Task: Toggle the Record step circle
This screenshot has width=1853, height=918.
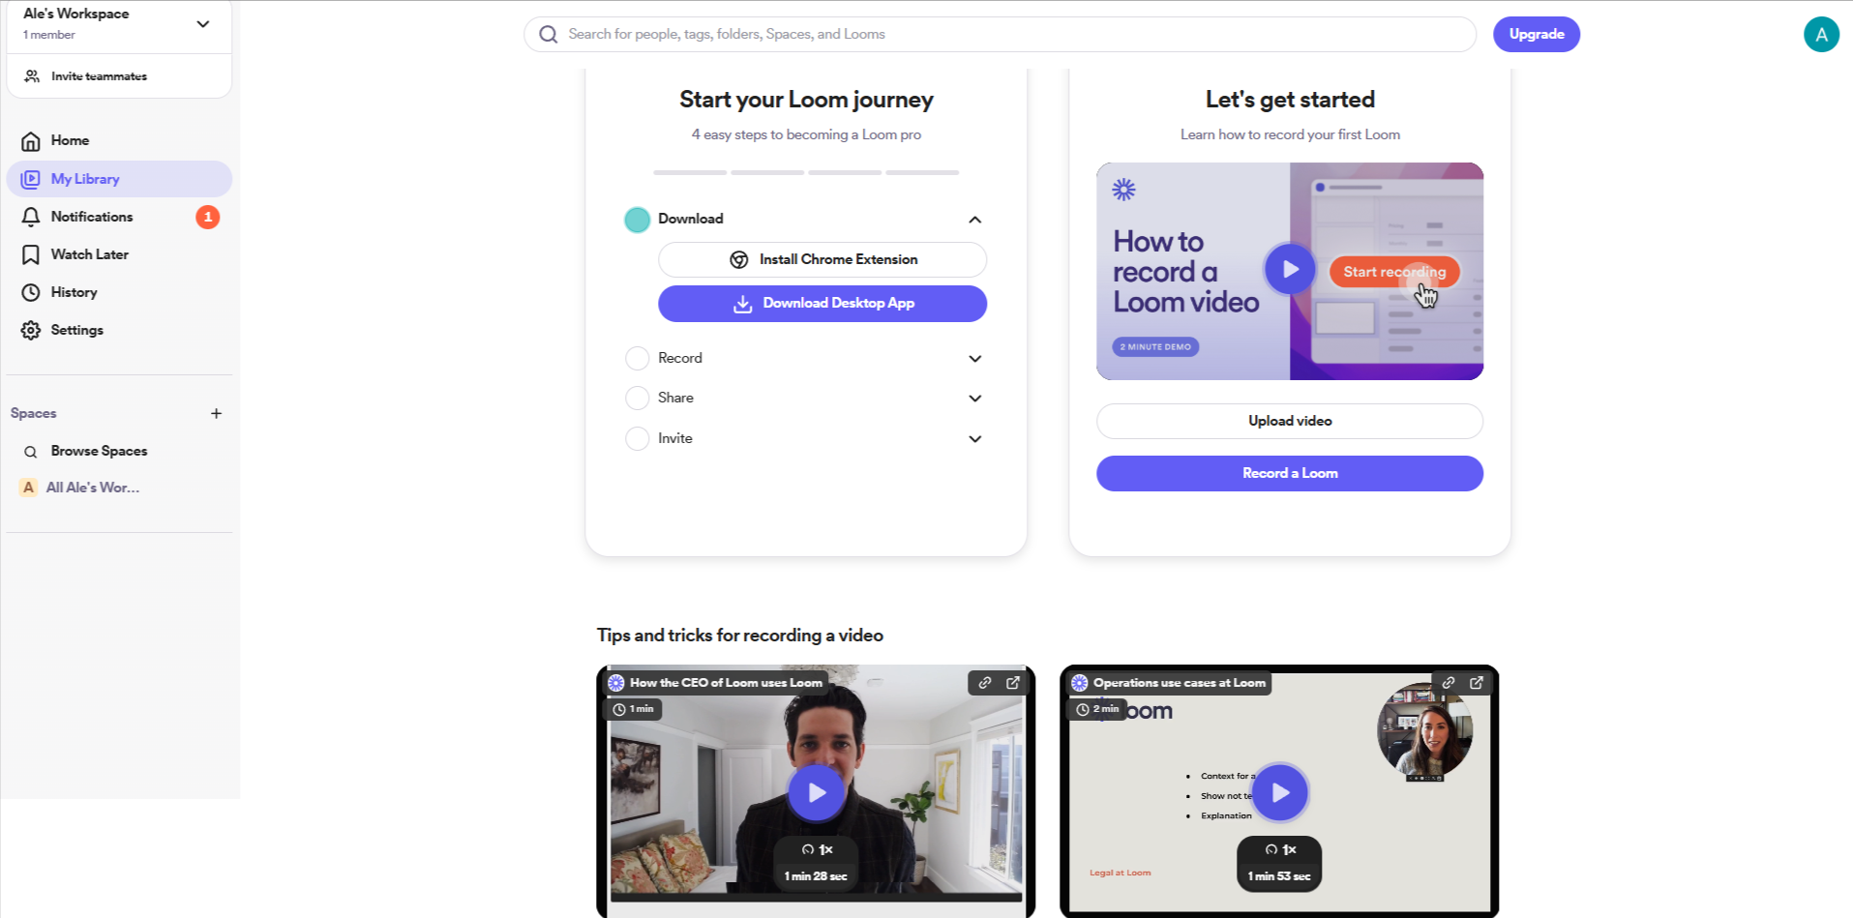Action: coord(637,359)
